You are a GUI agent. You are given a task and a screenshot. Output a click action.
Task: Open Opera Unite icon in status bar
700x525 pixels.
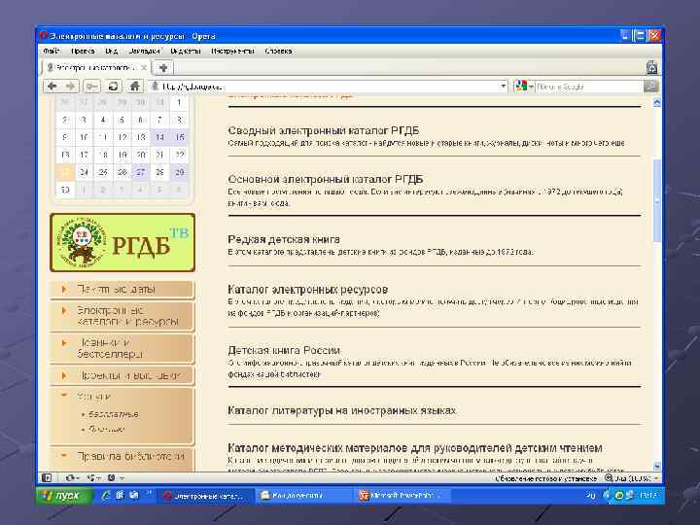pyautogui.click(x=92, y=477)
